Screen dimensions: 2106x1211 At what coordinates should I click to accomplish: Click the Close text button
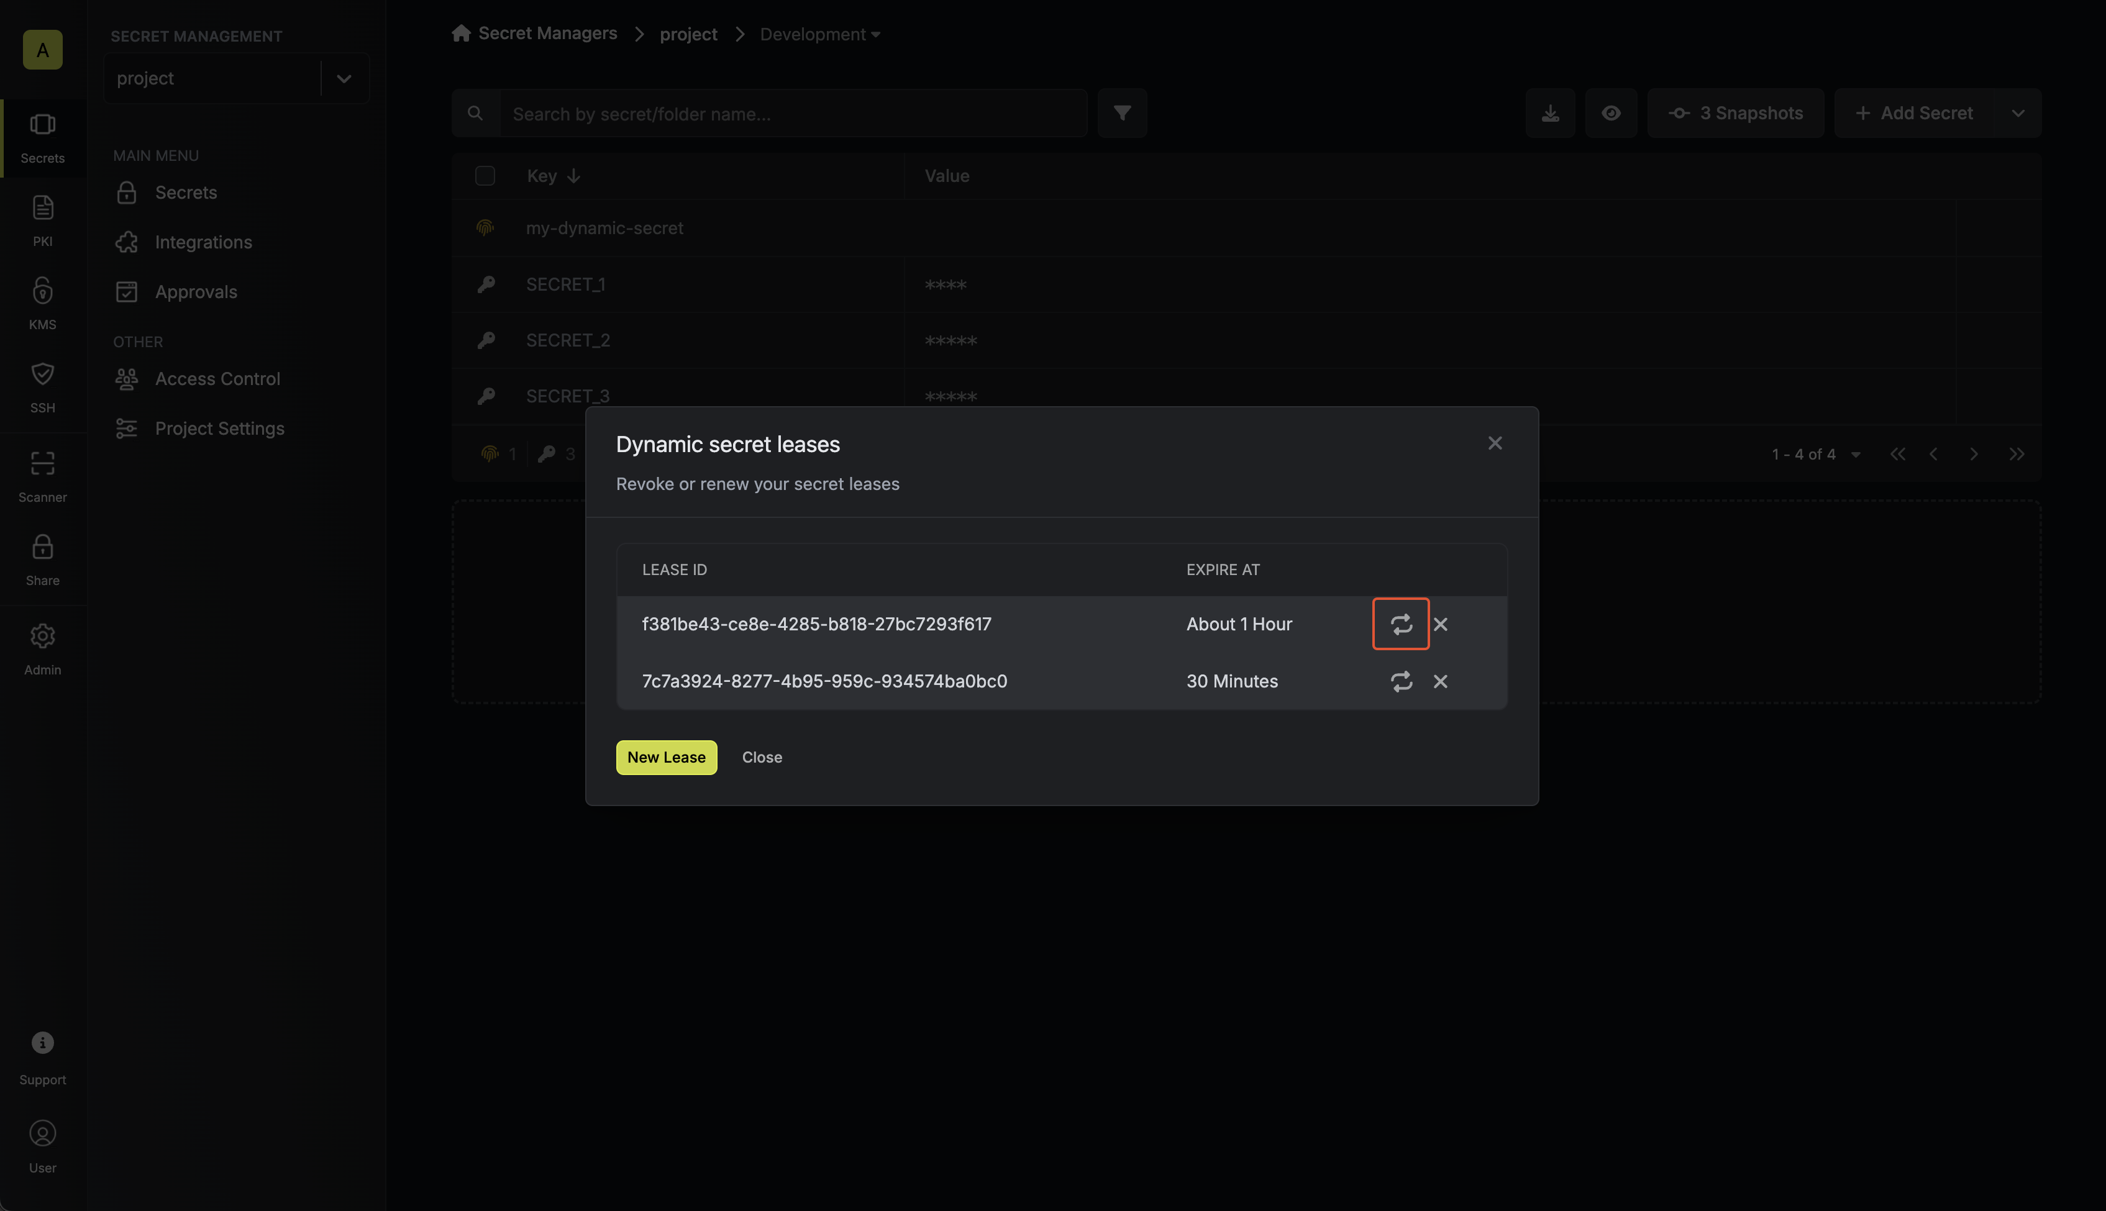click(x=762, y=757)
